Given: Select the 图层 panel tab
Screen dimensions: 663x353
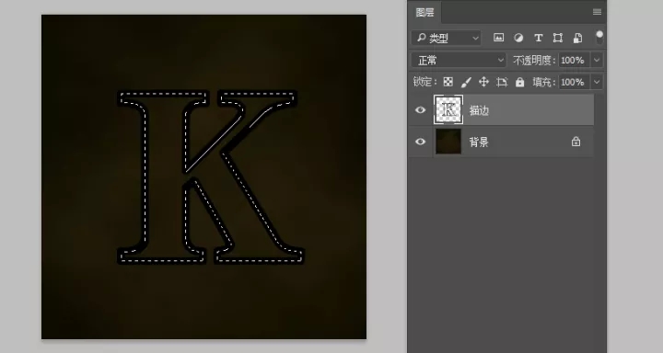Looking at the screenshot, I should click(x=425, y=12).
